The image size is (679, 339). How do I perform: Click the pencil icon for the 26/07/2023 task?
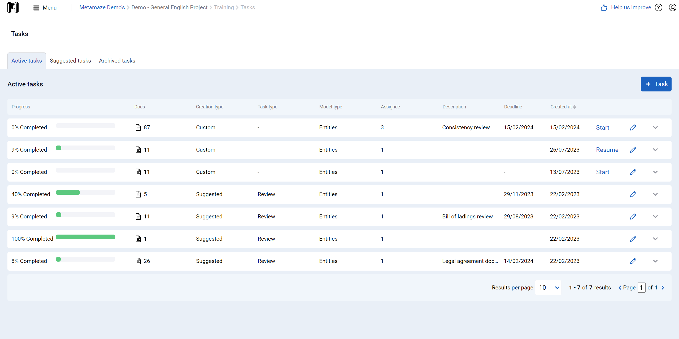tap(633, 150)
